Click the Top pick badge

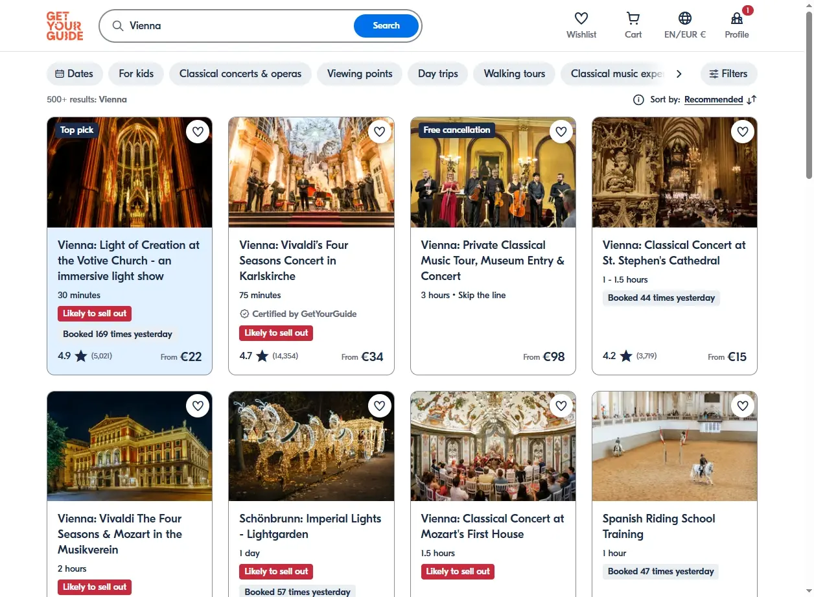76,130
